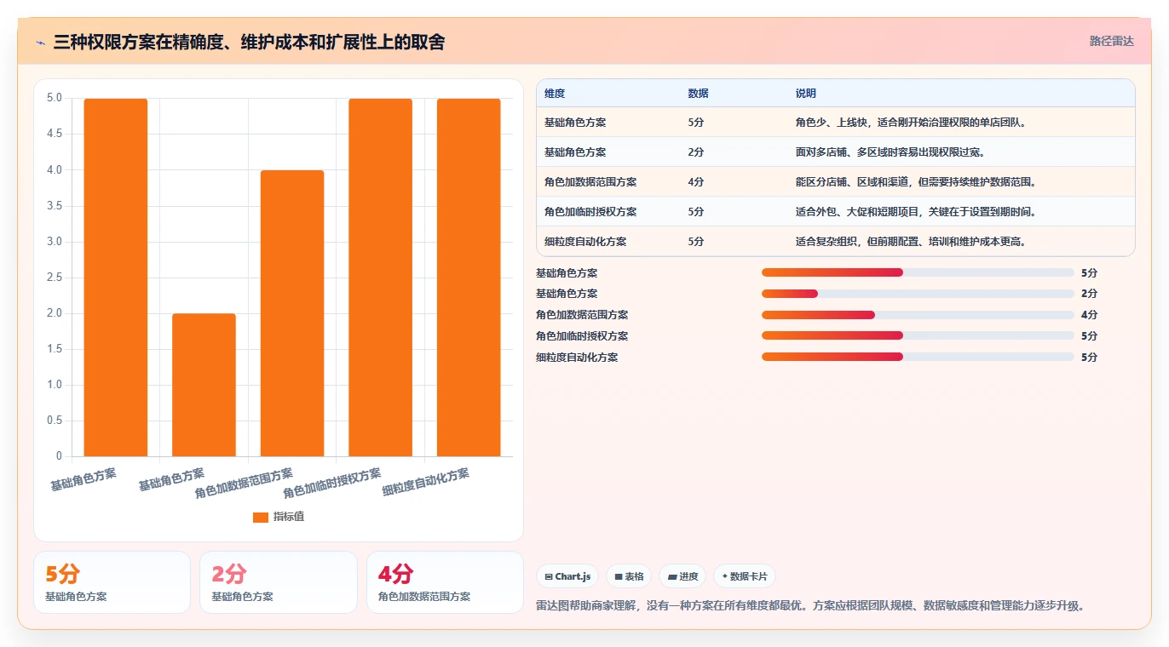
Task: Click the 数据卡片 tag
Action: tap(745, 576)
